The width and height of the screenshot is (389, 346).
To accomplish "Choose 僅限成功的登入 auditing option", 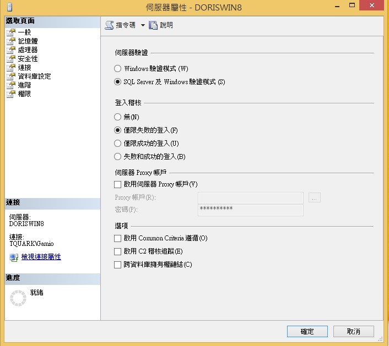I will (117, 144).
